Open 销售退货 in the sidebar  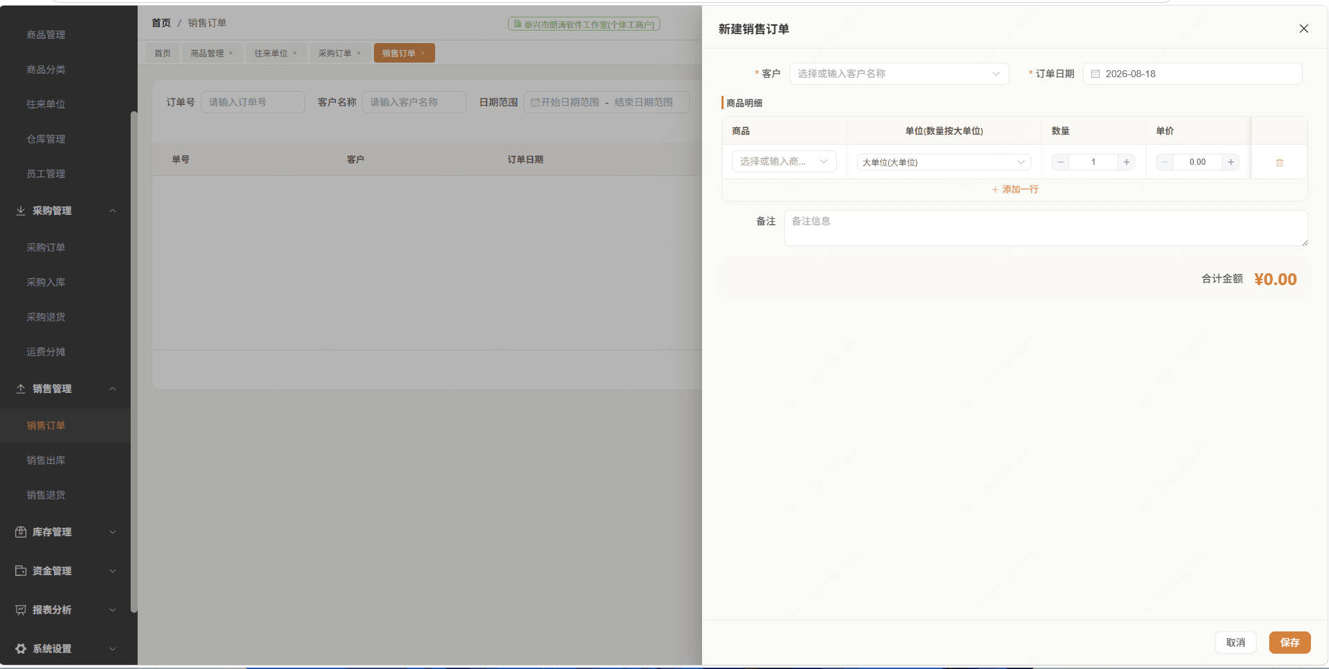click(46, 495)
